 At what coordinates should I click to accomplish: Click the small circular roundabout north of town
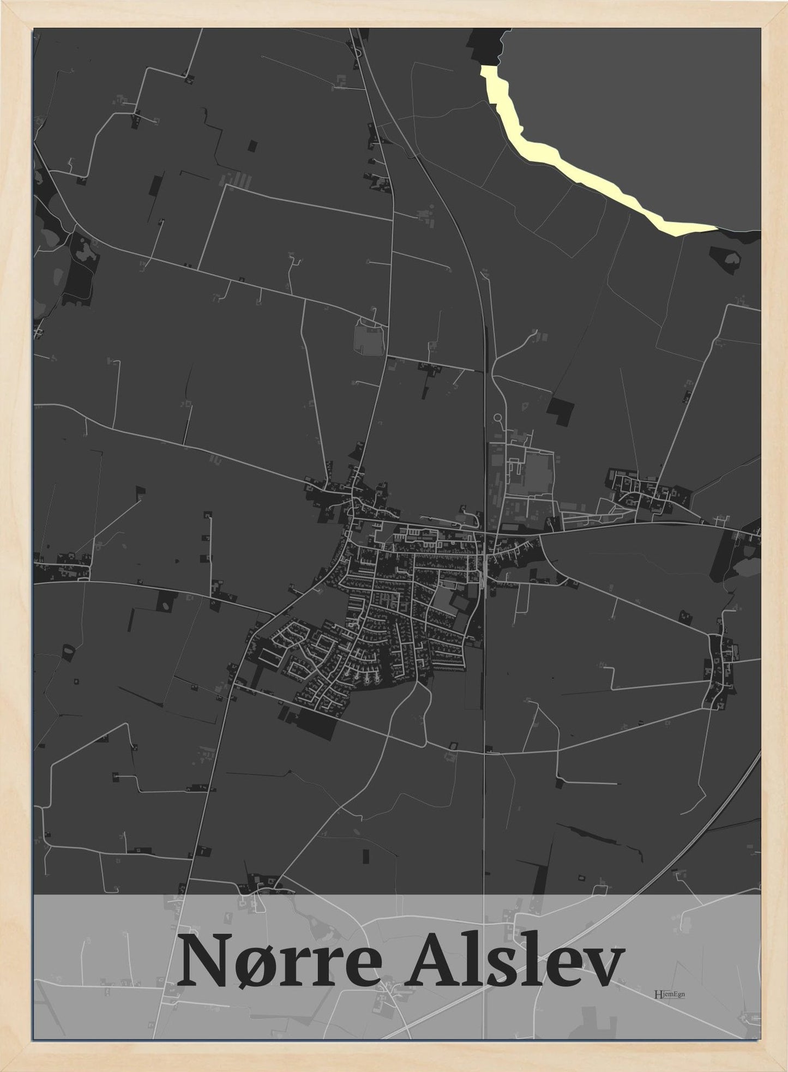(x=497, y=419)
